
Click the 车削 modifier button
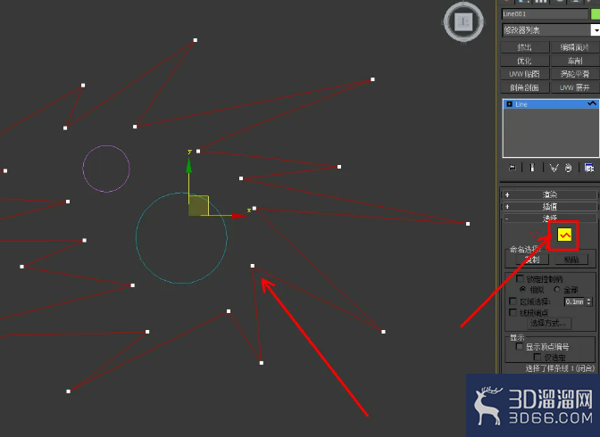(575, 61)
